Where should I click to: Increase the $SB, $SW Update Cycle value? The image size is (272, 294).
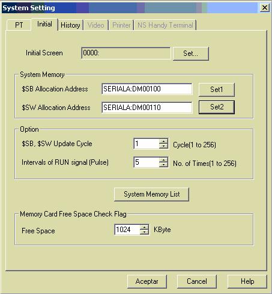click(163, 141)
